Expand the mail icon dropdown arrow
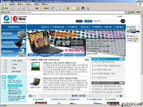 pos(60,9)
